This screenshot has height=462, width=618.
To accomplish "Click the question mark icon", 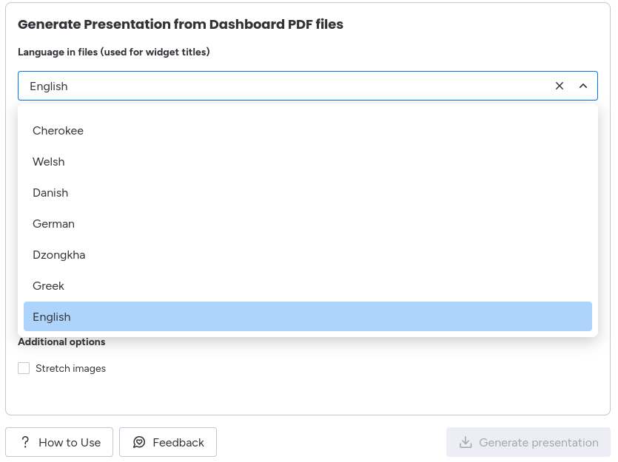I will point(26,442).
